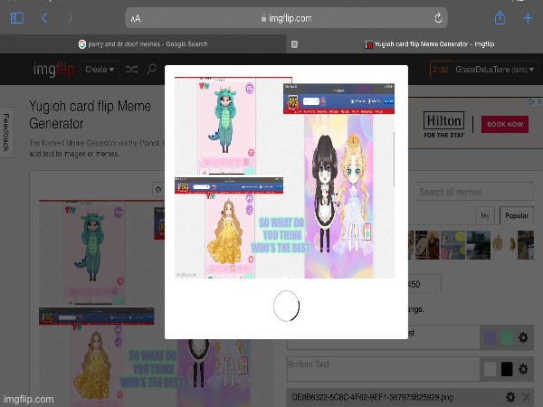Switch to the My templates tab
Screen dimensions: 543x407
[x=485, y=215]
